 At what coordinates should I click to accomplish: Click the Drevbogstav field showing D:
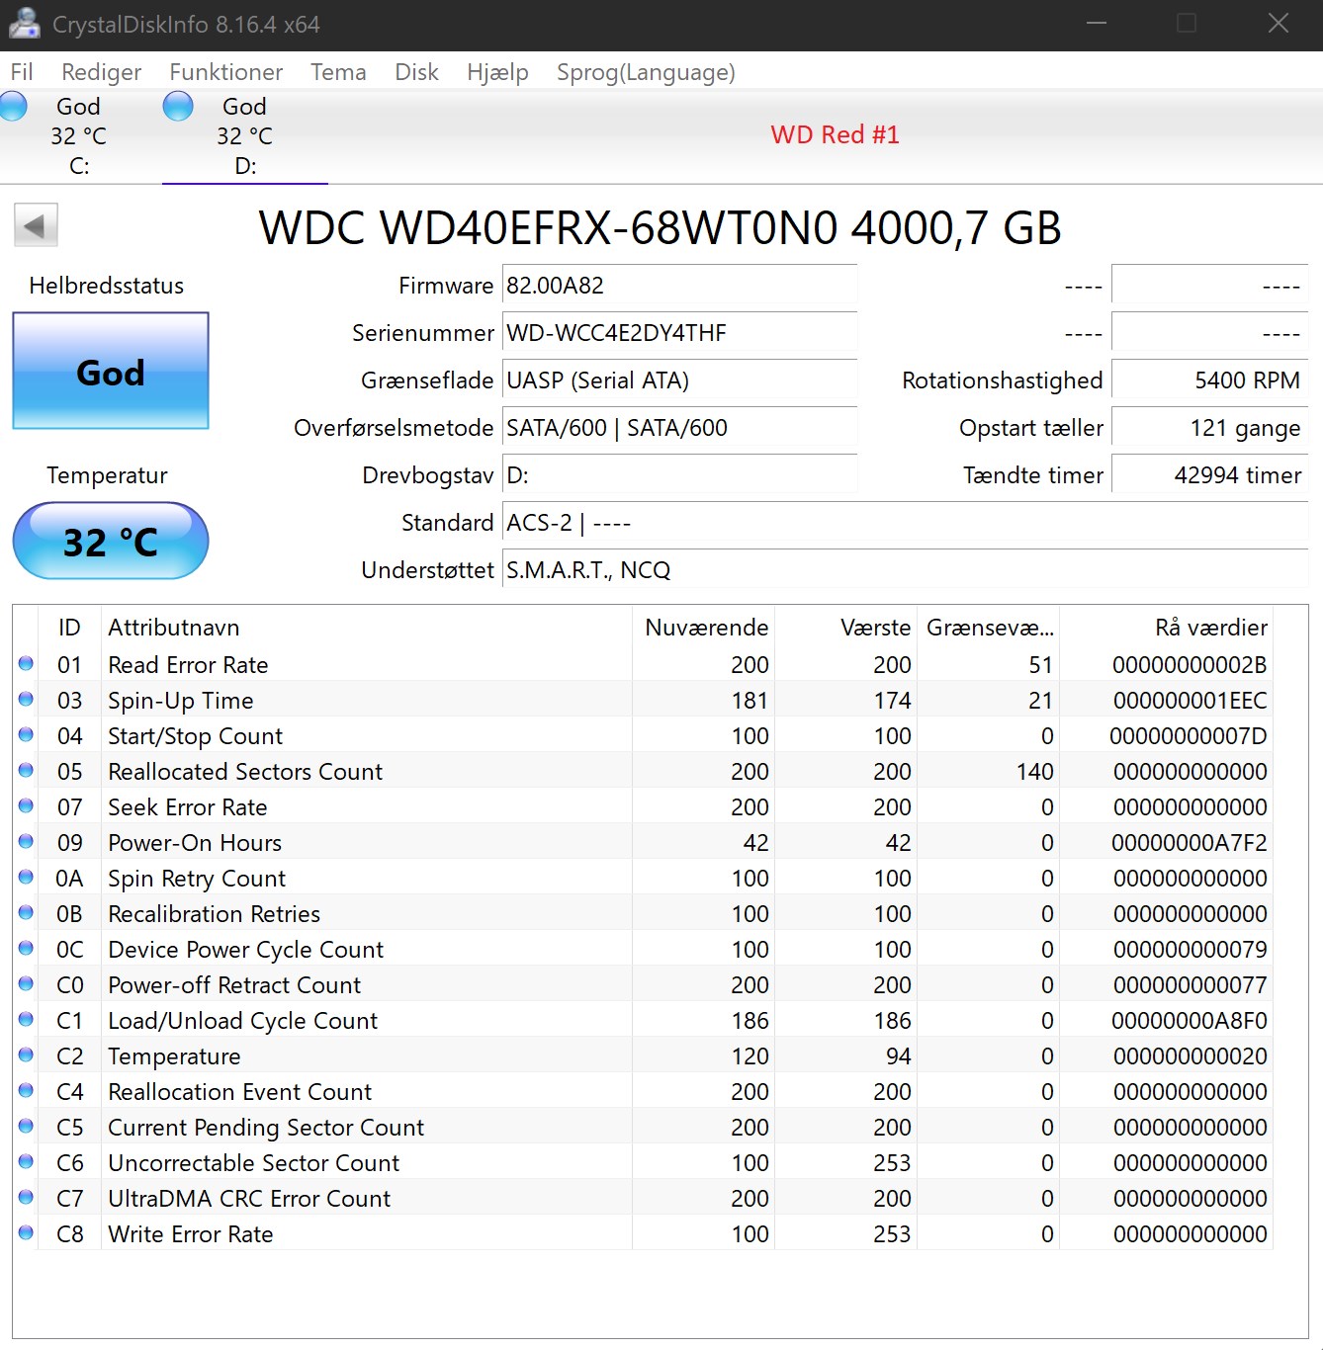click(679, 475)
